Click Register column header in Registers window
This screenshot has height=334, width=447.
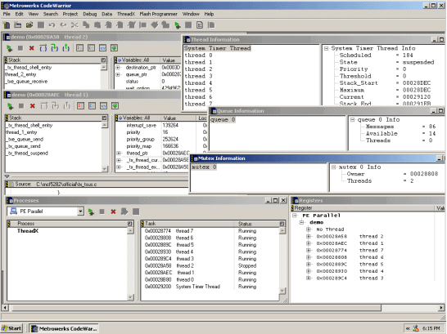(x=362, y=208)
